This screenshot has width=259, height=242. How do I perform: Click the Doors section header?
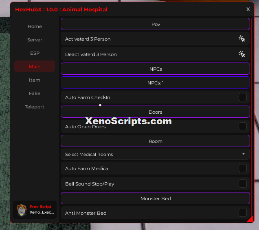pyautogui.click(x=155, y=112)
